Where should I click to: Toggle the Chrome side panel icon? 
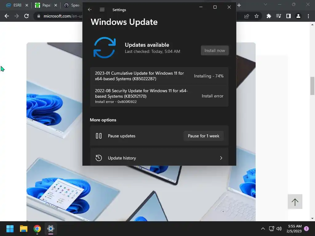pyautogui.click(x=289, y=16)
